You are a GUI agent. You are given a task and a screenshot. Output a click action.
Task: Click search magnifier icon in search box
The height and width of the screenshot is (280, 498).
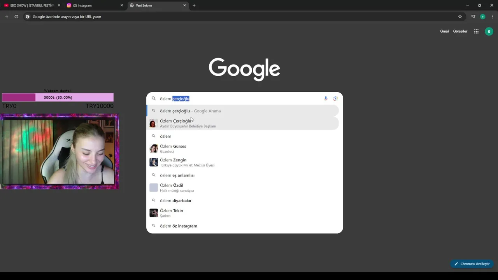pyautogui.click(x=154, y=99)
